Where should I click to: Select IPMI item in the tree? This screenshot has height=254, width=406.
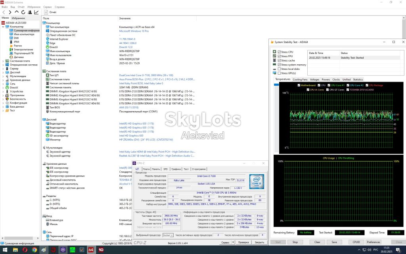coord(17,42)
